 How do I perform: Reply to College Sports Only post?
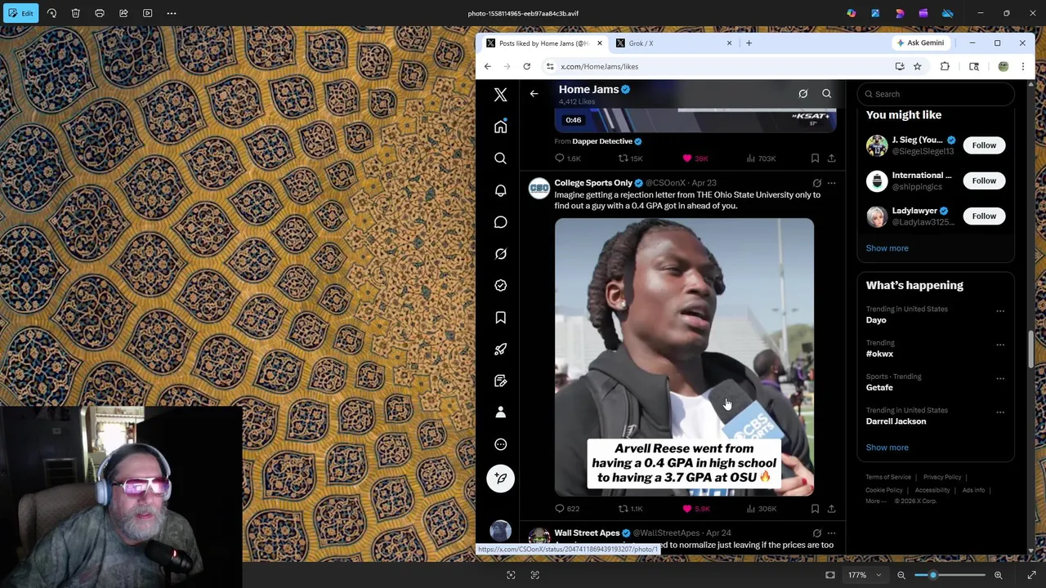pyautogui.click(x=566, y=509)
